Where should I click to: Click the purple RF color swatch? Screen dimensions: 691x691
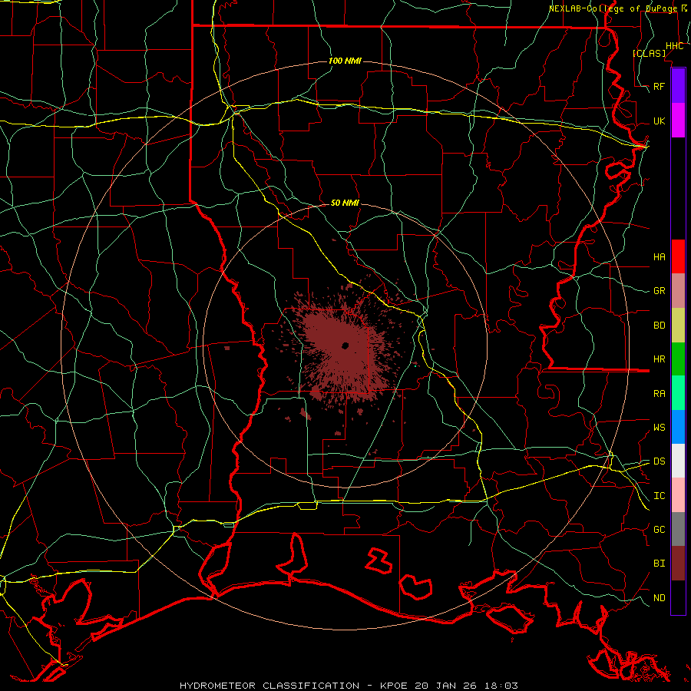pos(678,86)
